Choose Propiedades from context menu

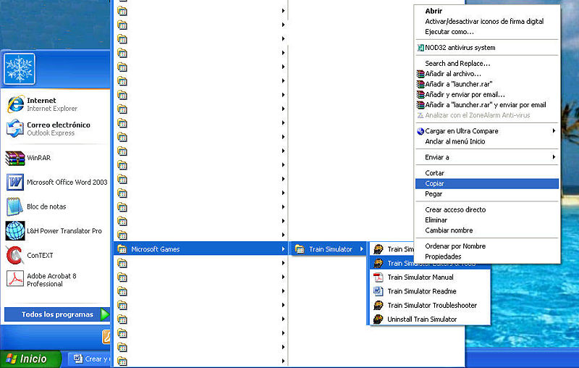click(x=443, y=256)
